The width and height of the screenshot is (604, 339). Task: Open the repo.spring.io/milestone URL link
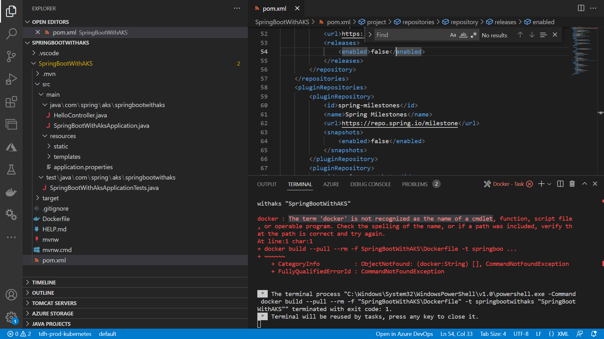pyautogui.click(x=400, y=123)
